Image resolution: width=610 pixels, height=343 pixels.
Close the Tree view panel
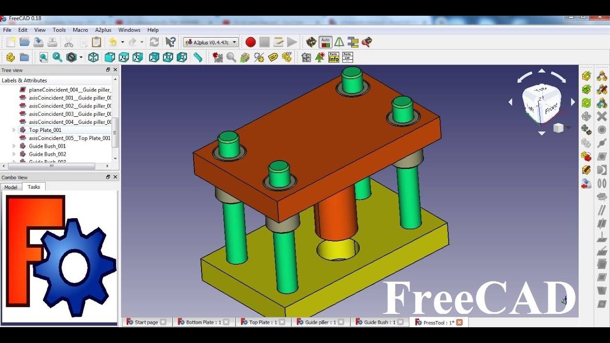click(x=115, y=70)
